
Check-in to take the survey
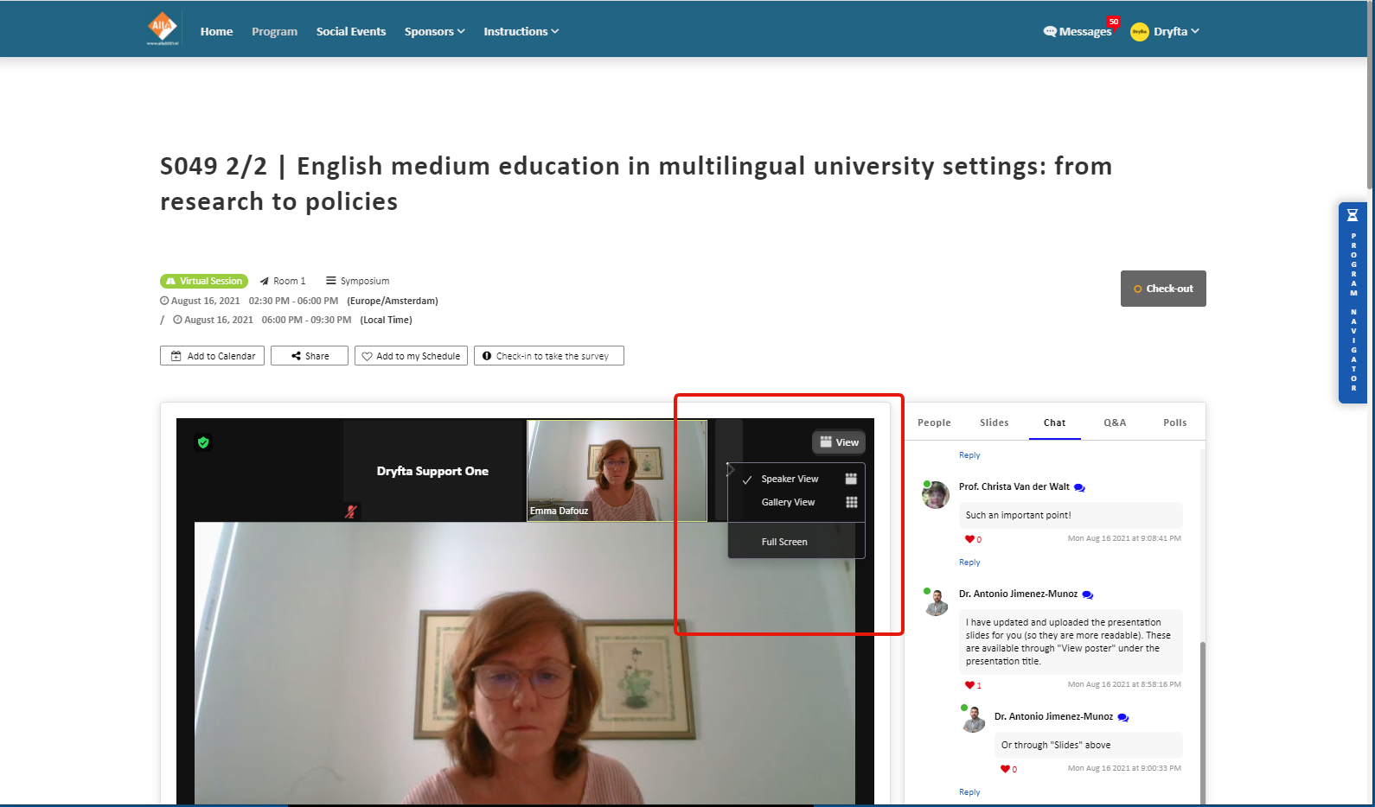pos(549,356)
